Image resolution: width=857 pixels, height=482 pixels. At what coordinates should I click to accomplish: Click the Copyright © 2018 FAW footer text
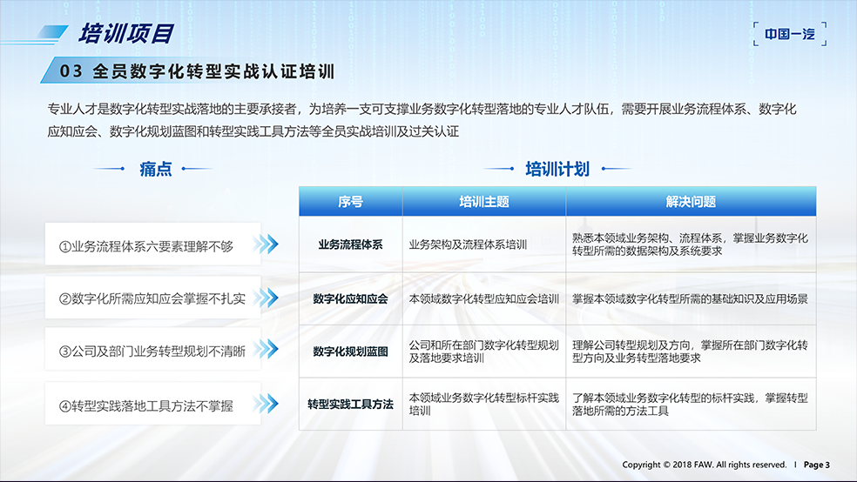point(704,465)
